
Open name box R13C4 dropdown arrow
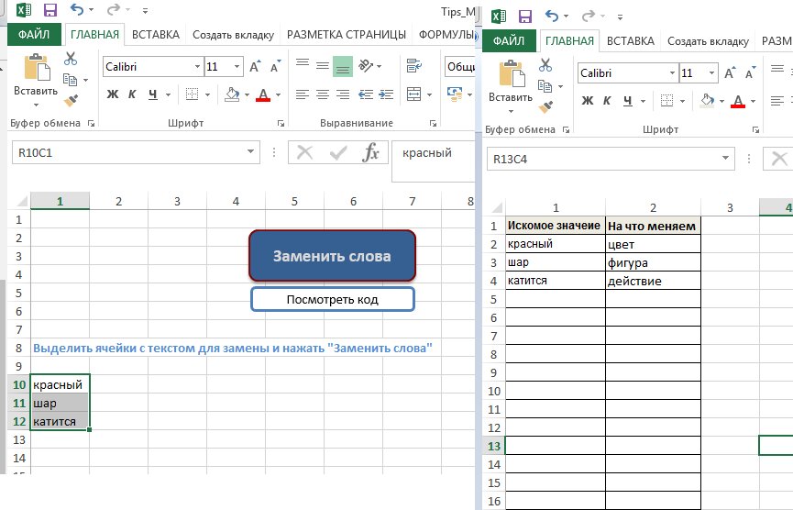click(725, 159)
